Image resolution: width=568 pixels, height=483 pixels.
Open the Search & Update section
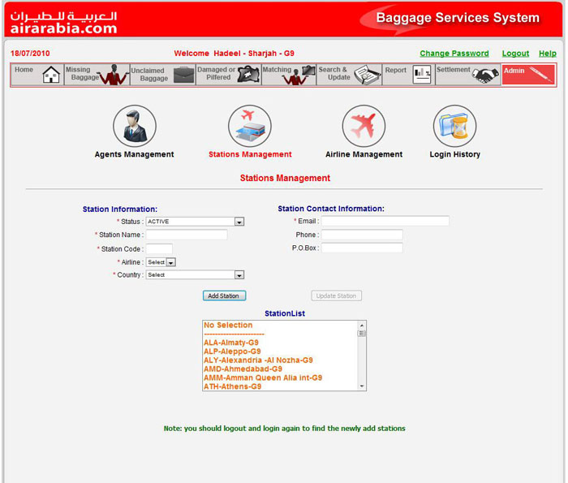349,75
